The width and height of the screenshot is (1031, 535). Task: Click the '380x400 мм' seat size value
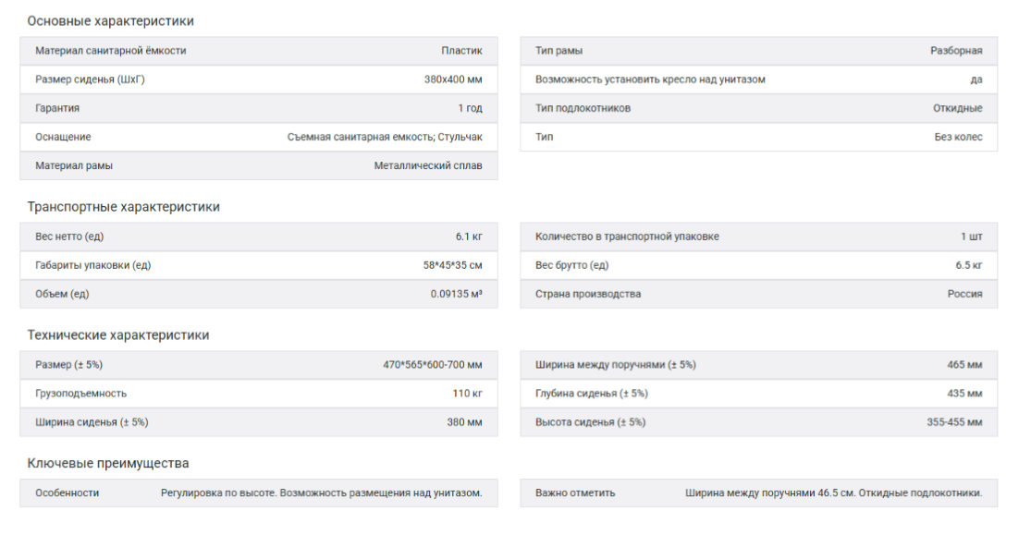453,79
